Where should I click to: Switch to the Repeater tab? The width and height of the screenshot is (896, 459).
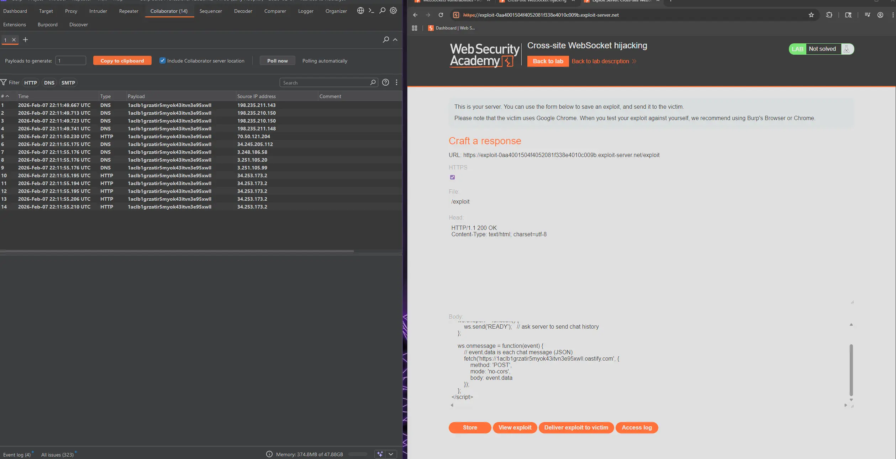click(x=128, y=11)
